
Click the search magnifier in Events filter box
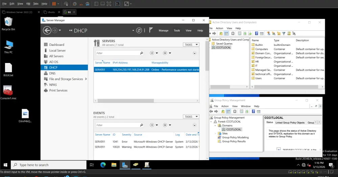click(142, 125)
